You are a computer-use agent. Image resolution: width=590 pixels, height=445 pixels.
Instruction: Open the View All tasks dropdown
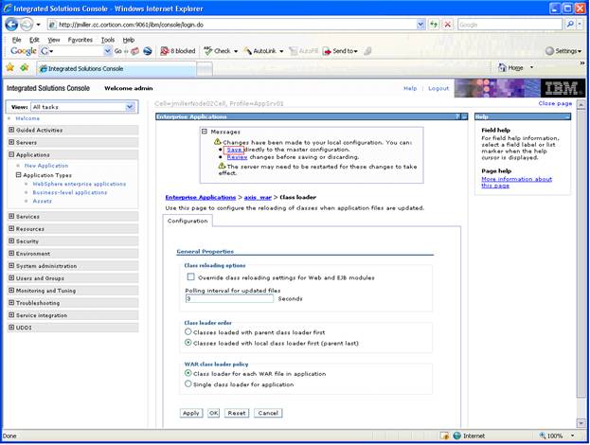pos(83,107)
